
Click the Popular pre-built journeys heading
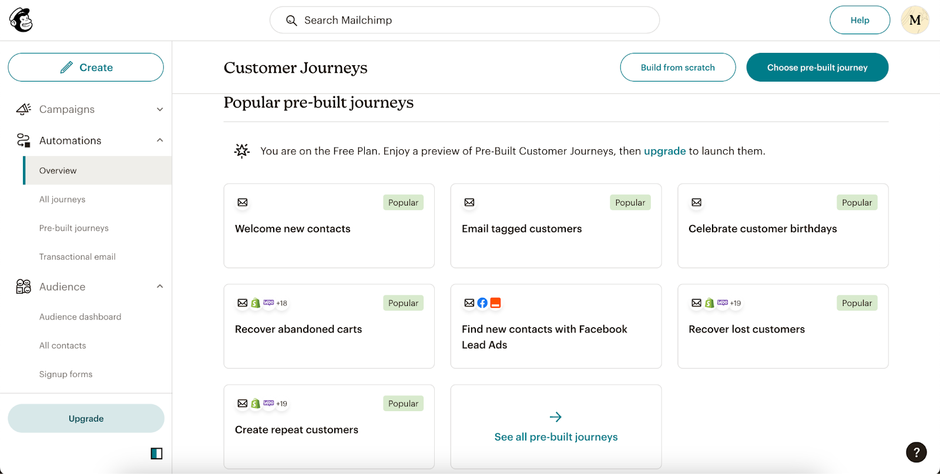(318, 103)
